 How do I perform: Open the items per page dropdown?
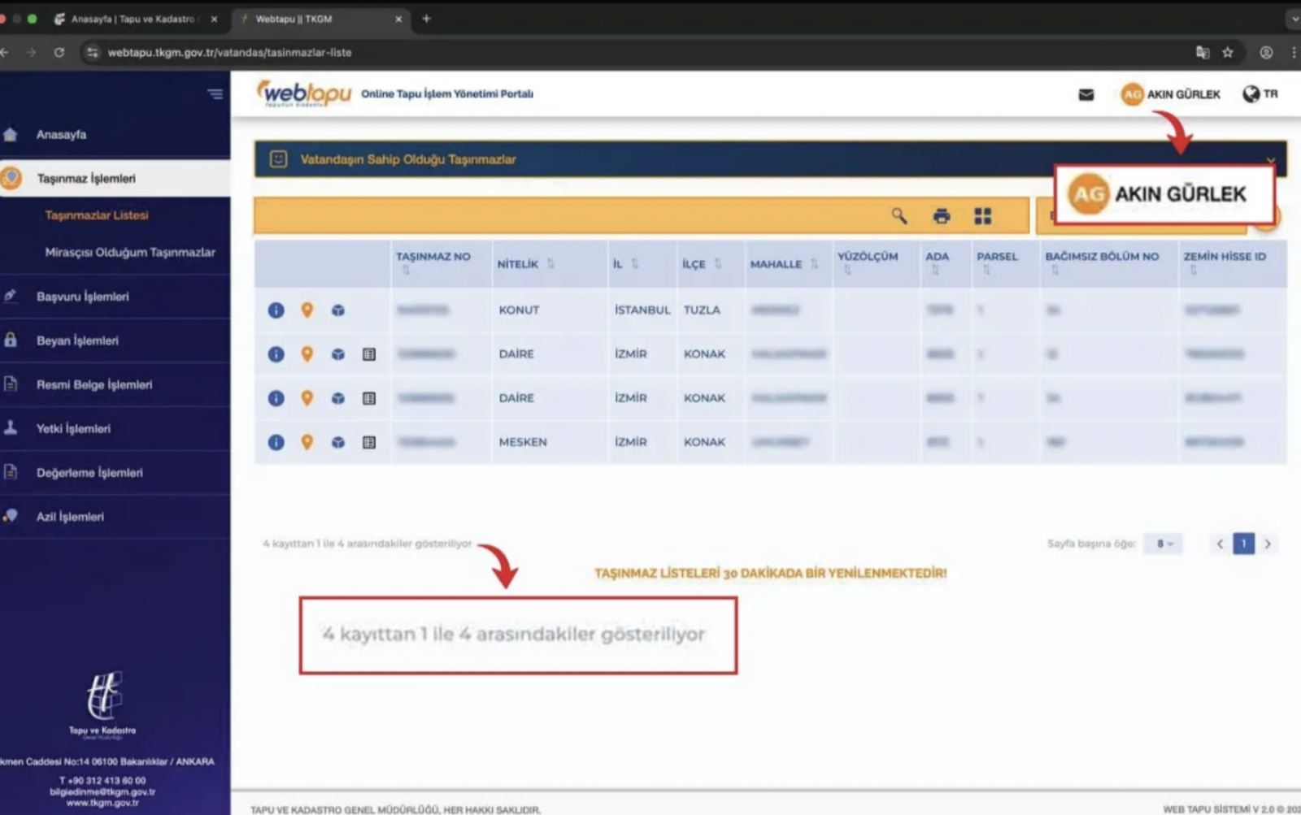(x=1164, y=544)
